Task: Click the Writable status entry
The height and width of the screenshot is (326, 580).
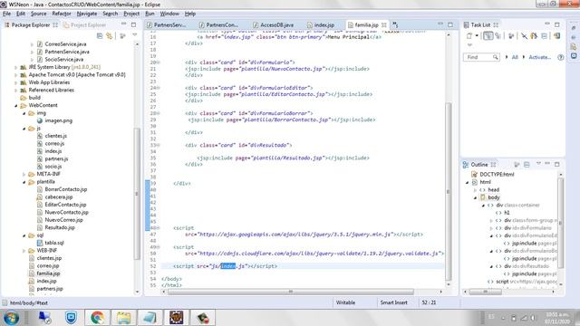Action: [x=345, y=302]
